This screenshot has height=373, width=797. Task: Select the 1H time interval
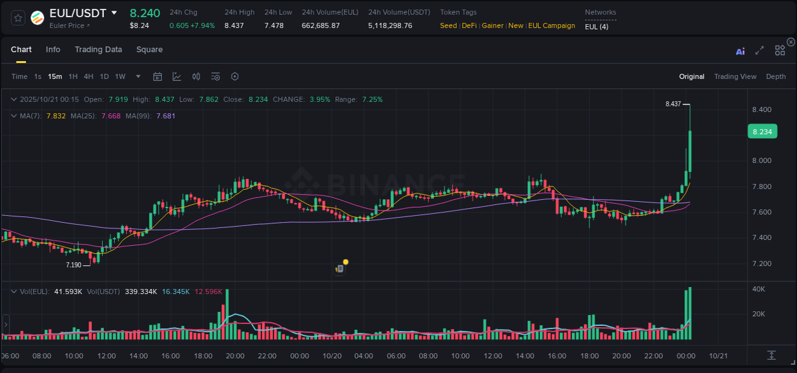coord(73,76)
